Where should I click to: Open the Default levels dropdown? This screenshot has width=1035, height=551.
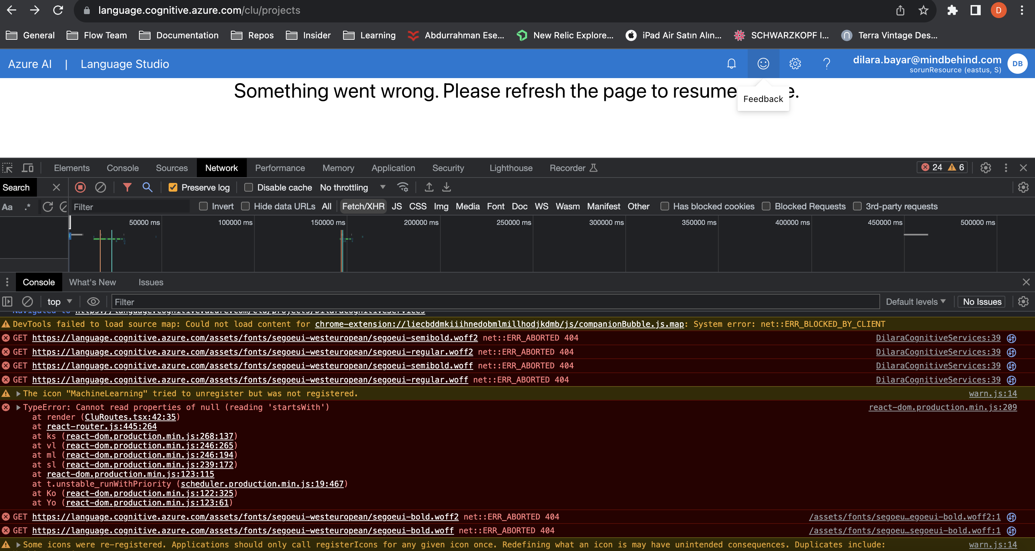coord(915,302)
